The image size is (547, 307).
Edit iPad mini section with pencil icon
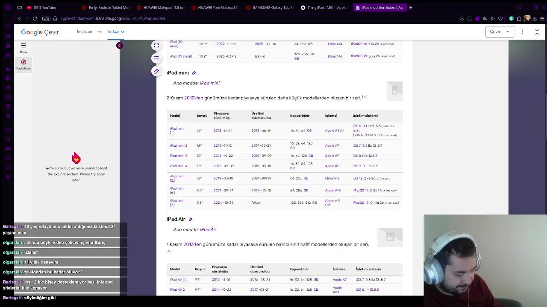coord(194,73)
